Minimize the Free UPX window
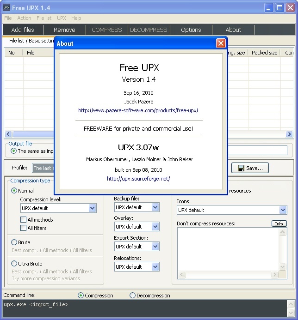298x320 pixels. point(268,8)
